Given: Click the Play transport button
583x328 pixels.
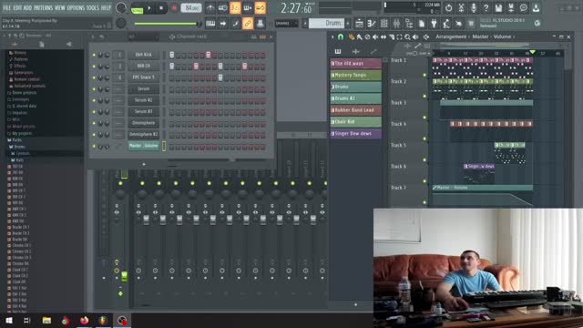Looking at the screenshot, I should pyautogui.click(x=149, y=8).
